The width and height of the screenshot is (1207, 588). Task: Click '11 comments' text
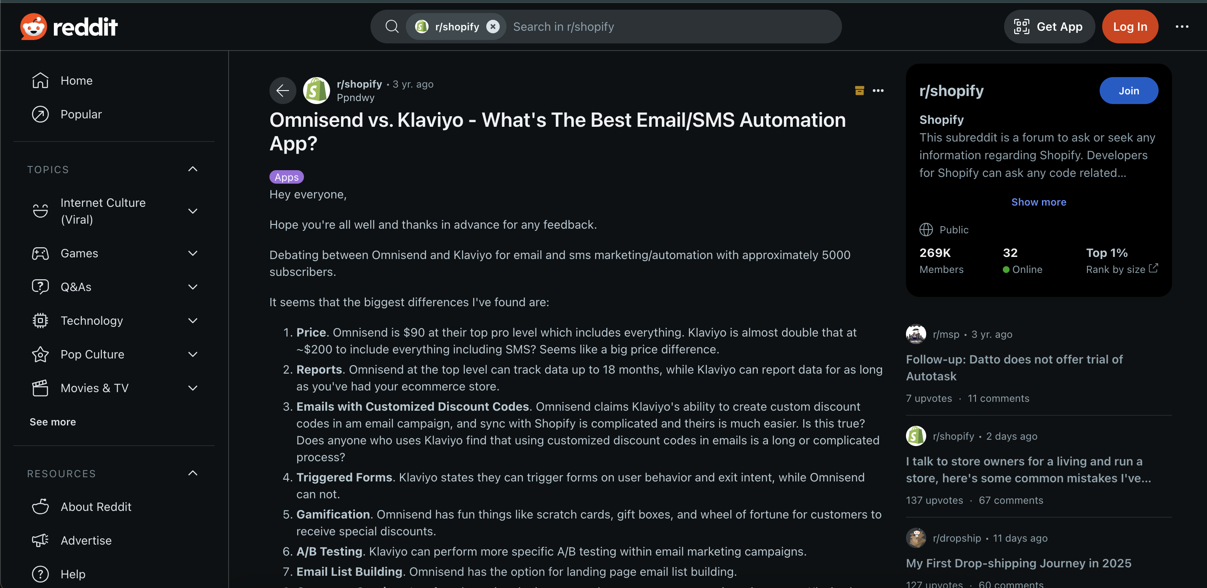[999, 398]
